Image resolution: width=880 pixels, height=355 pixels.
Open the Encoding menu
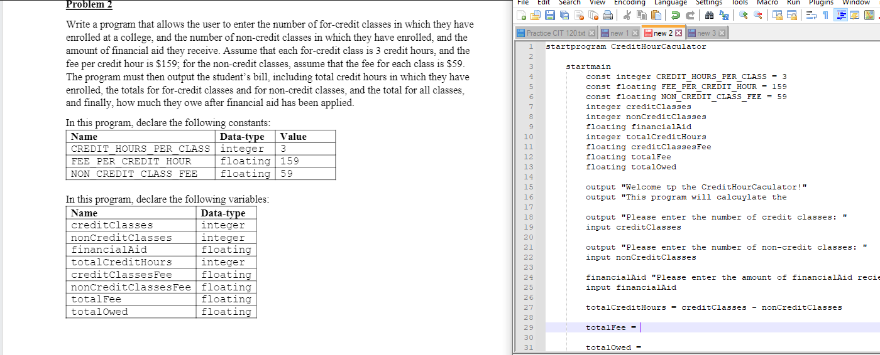[x=630, y=3]
